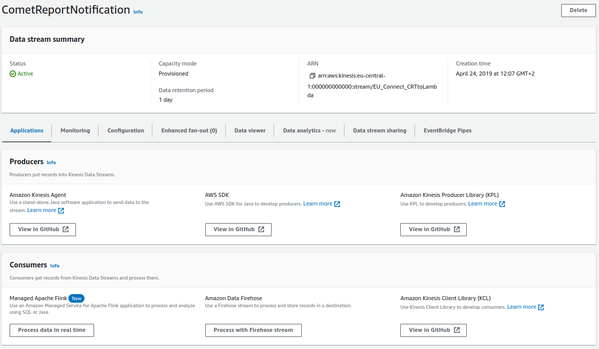Viewport: 599px width, 349px height.
Task: Click external link icon beside AWS SDK Learn more
Action: 337,204
